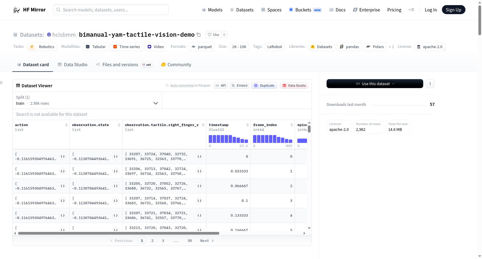
Task: Go to the Pricing page
Action: coord(394,10)
